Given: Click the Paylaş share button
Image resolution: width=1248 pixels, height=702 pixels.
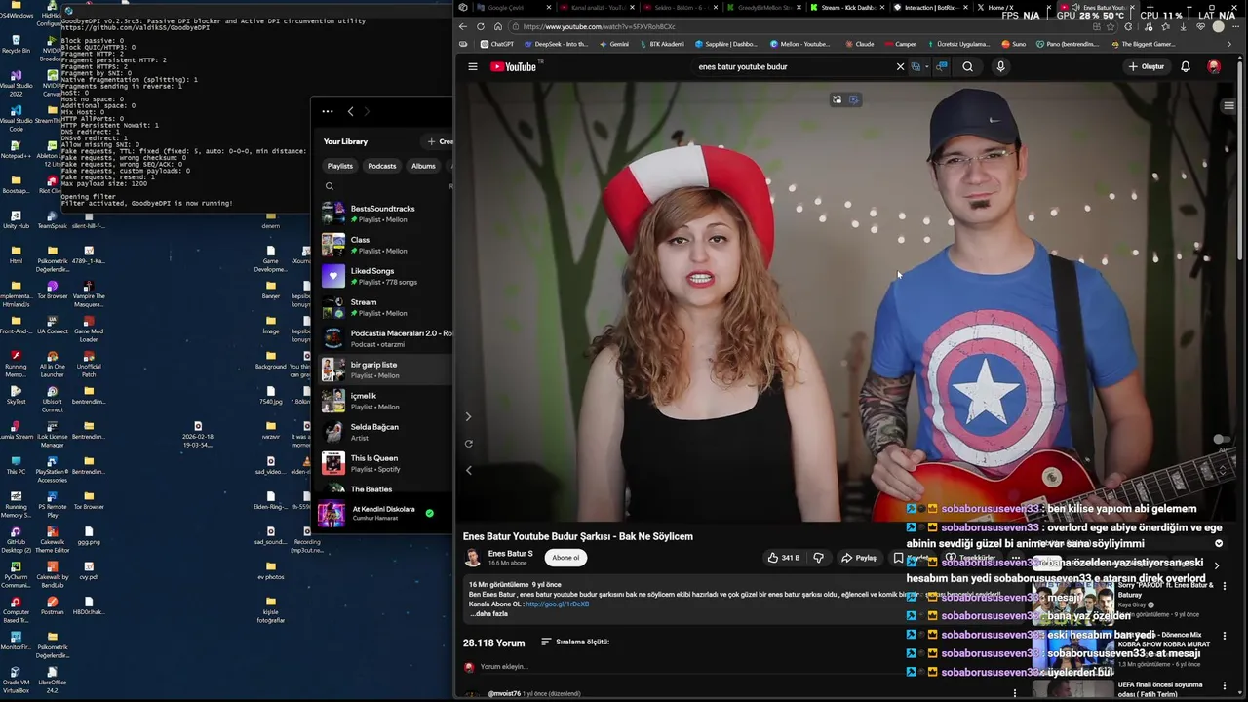Looking at the screenshot, I should (859, 558).
